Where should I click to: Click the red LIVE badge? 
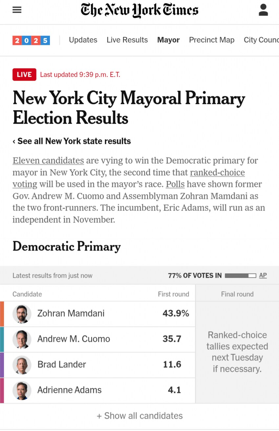(x=24, y=74)
